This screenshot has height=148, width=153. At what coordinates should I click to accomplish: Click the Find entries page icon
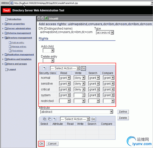(10, 51)
